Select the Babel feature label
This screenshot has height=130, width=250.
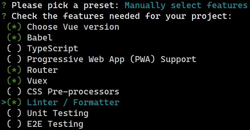click(x=40, y=38)
